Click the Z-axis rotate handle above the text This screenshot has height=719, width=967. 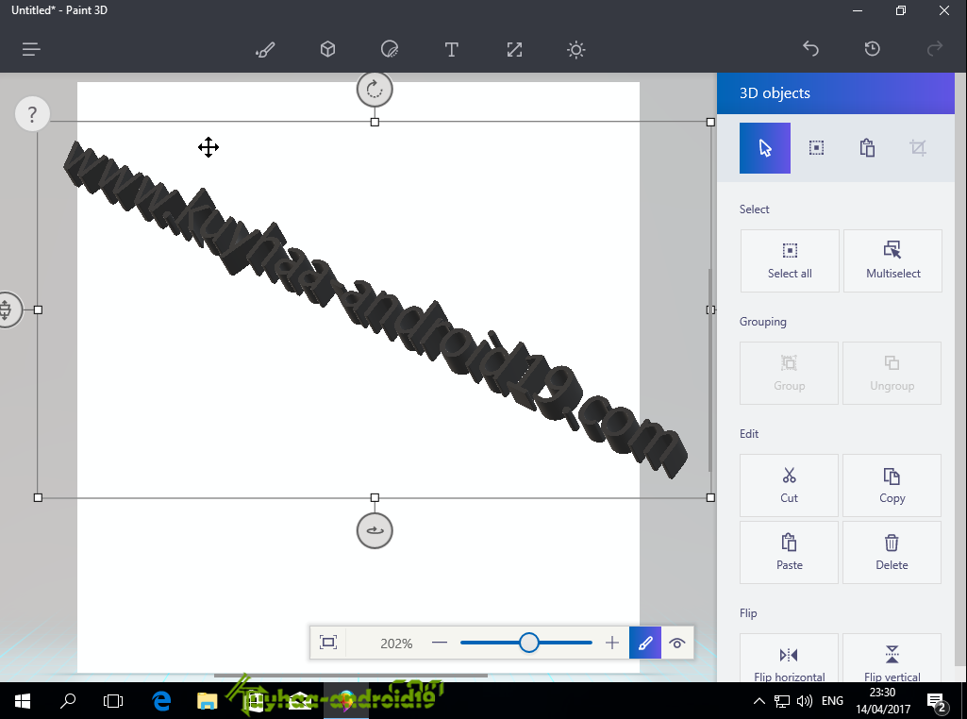coord(375,90)
